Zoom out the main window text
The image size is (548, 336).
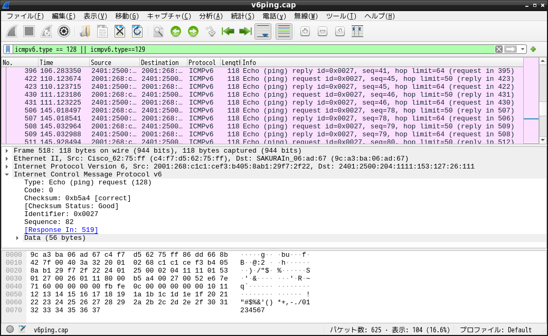tap(323, 32)
